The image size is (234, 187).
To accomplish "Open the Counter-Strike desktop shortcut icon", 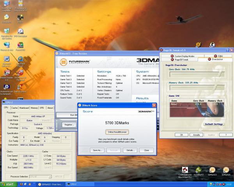I will [x=212, y=44].
